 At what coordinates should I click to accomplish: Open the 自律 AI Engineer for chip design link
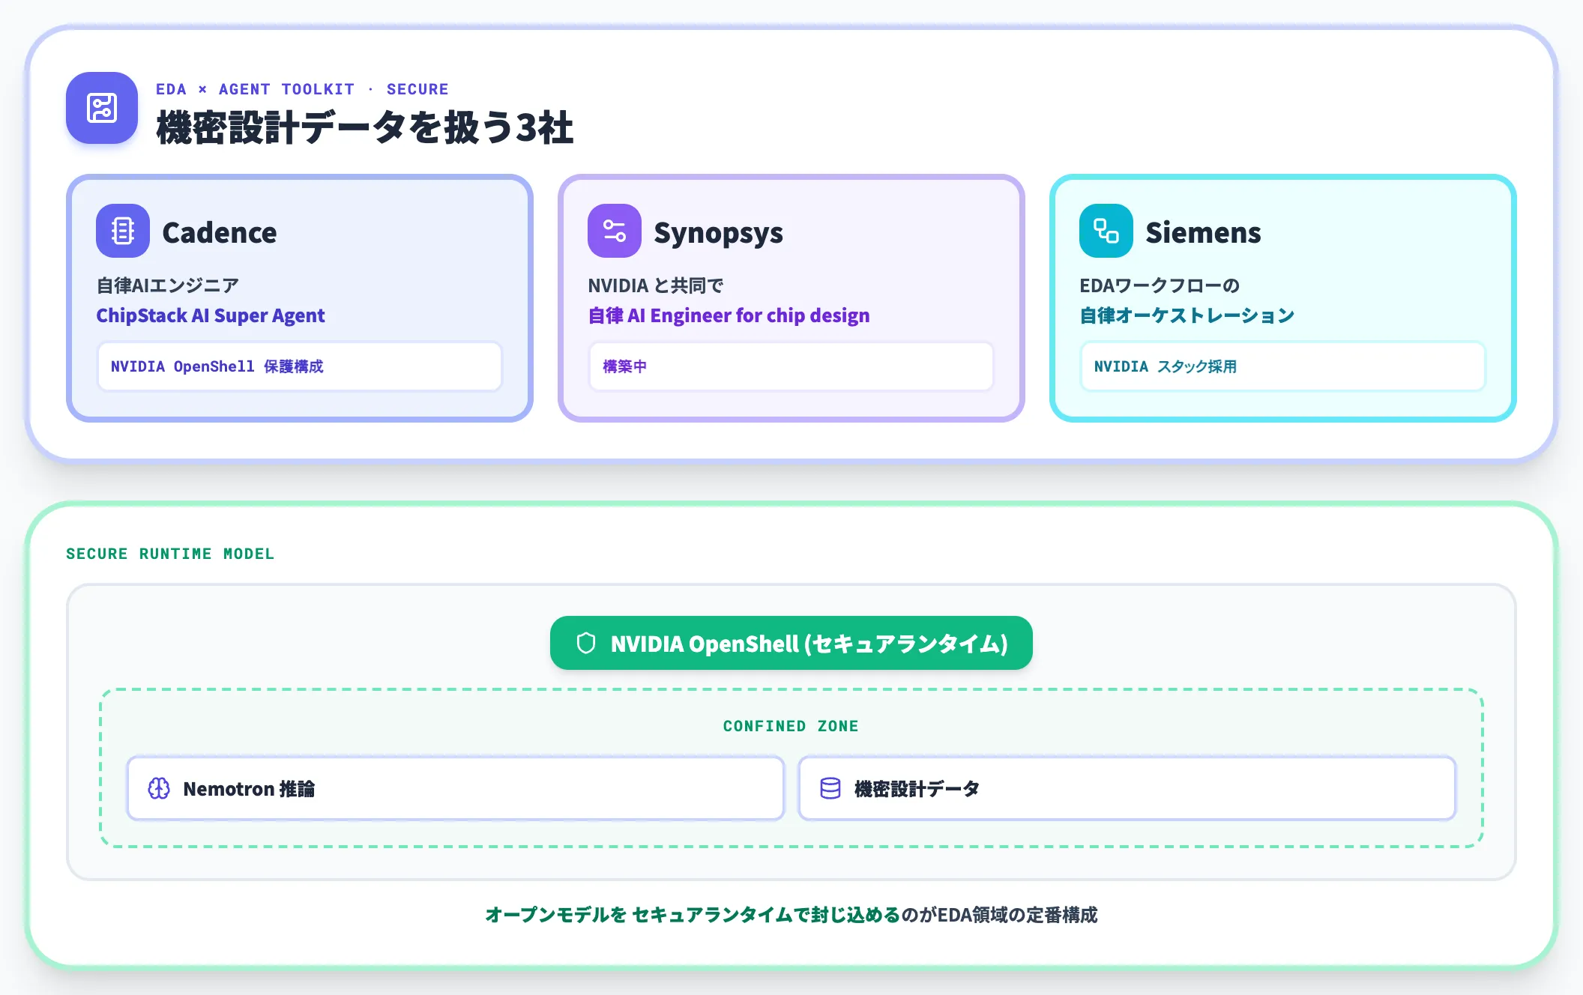click(729, 315)
